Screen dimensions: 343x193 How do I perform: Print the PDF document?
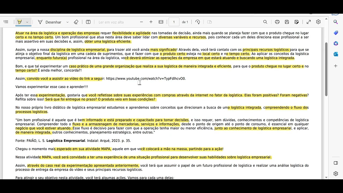pyautogui.click(x=277, y=22)
